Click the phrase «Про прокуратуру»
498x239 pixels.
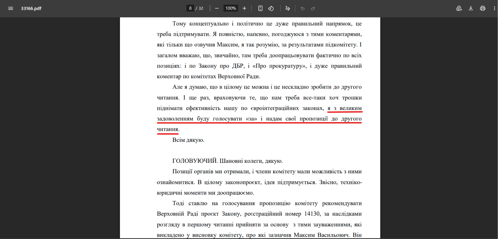[279, 66]
